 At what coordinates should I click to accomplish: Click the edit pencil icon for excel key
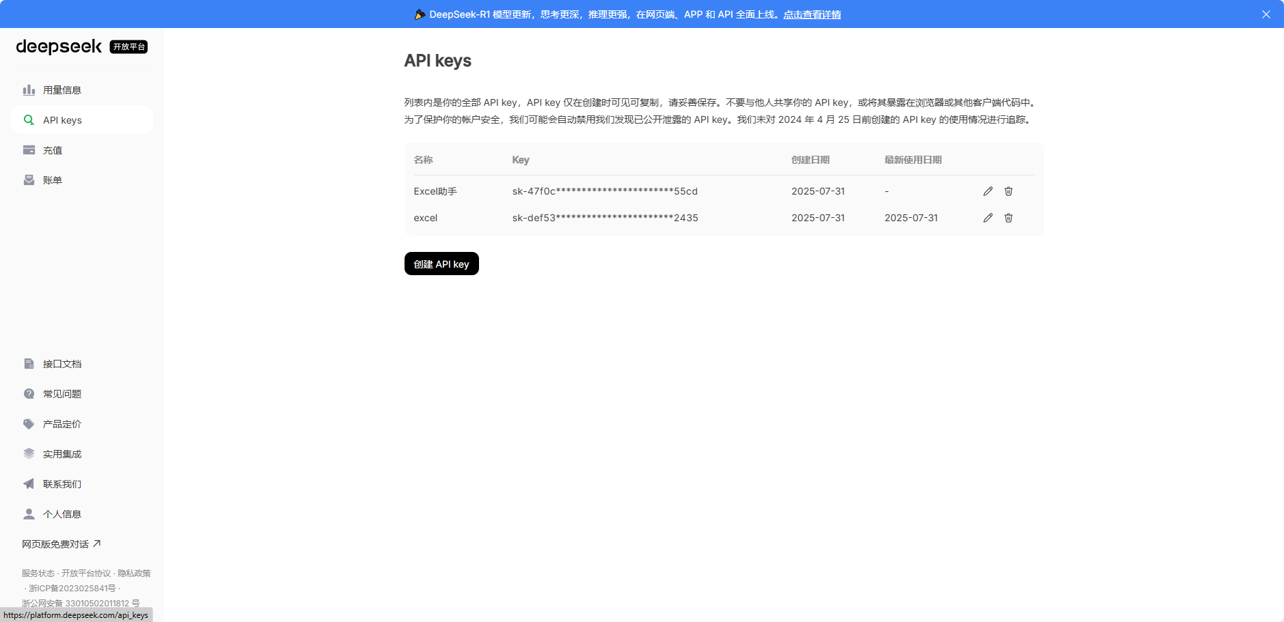[988, 218]
